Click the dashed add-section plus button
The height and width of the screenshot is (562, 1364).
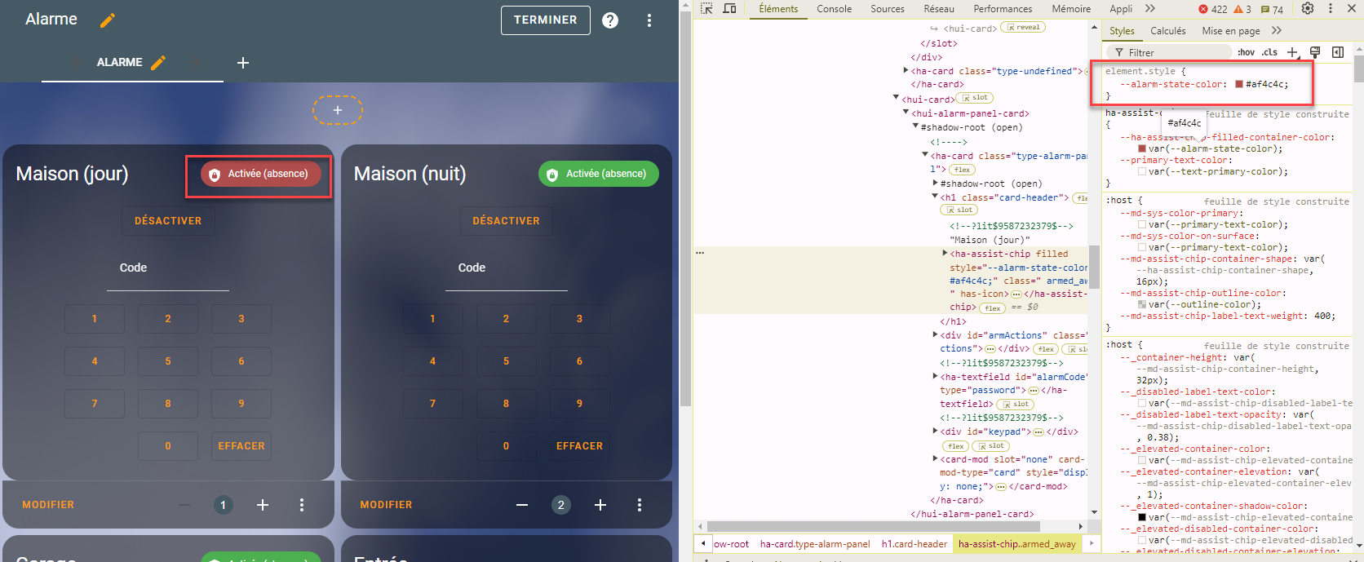coord(338,110)
